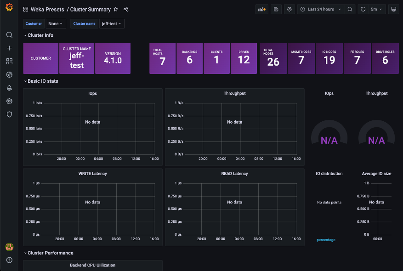Click the Add panel button

point(262,9)
